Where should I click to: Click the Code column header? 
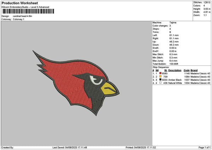click(x=187, y=70)
